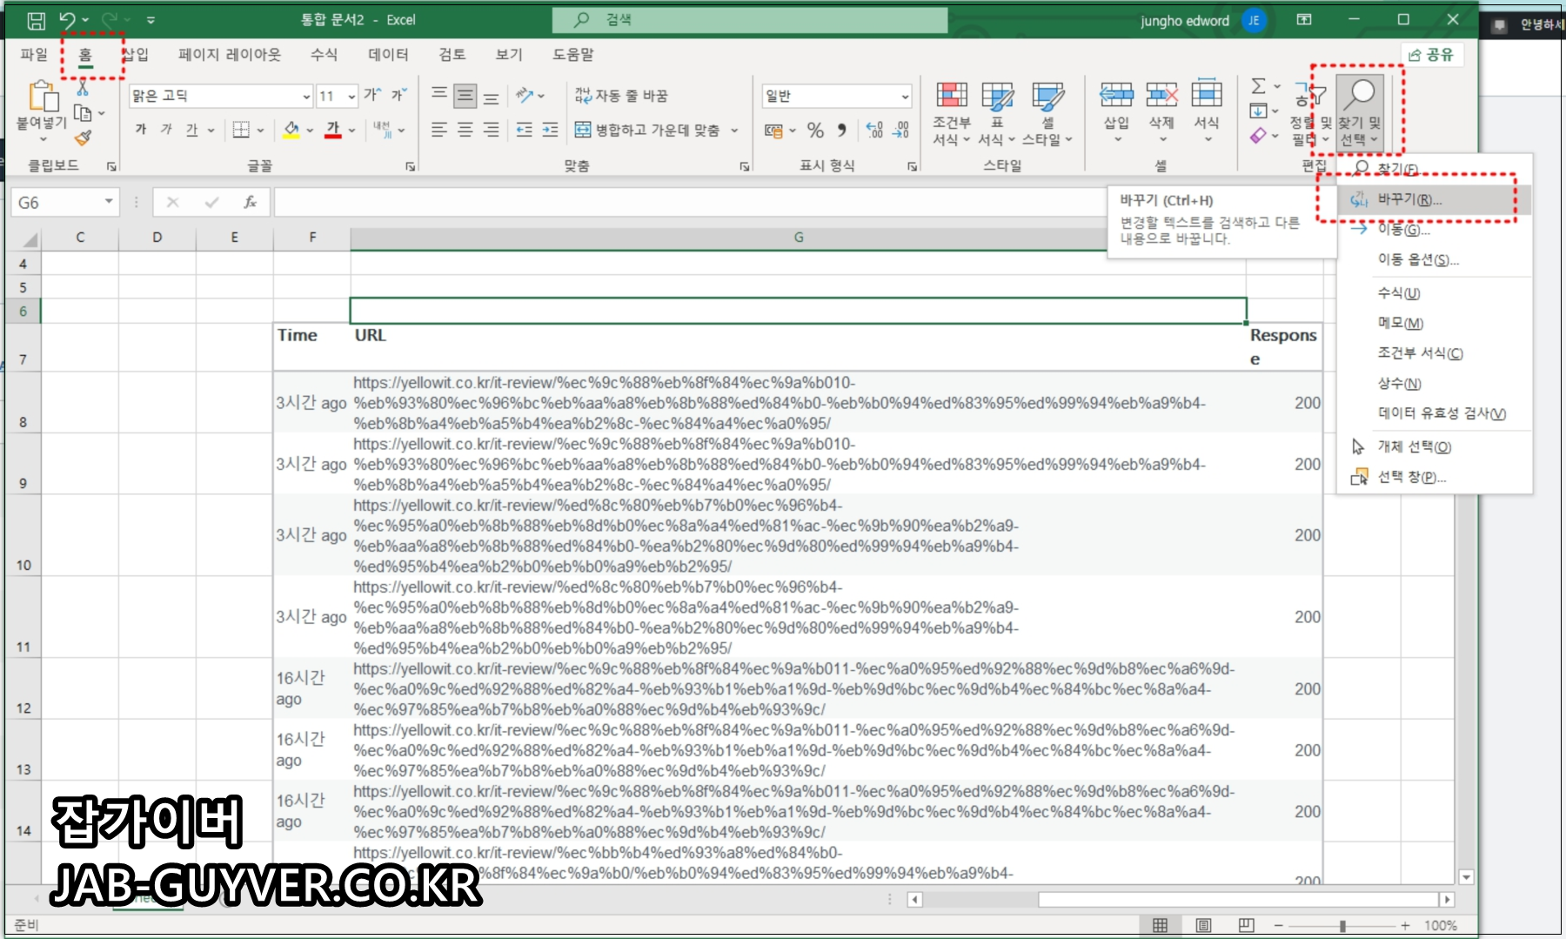
Task: Increase font size with larger 가 icon
Action: click(x=372, y=95)
